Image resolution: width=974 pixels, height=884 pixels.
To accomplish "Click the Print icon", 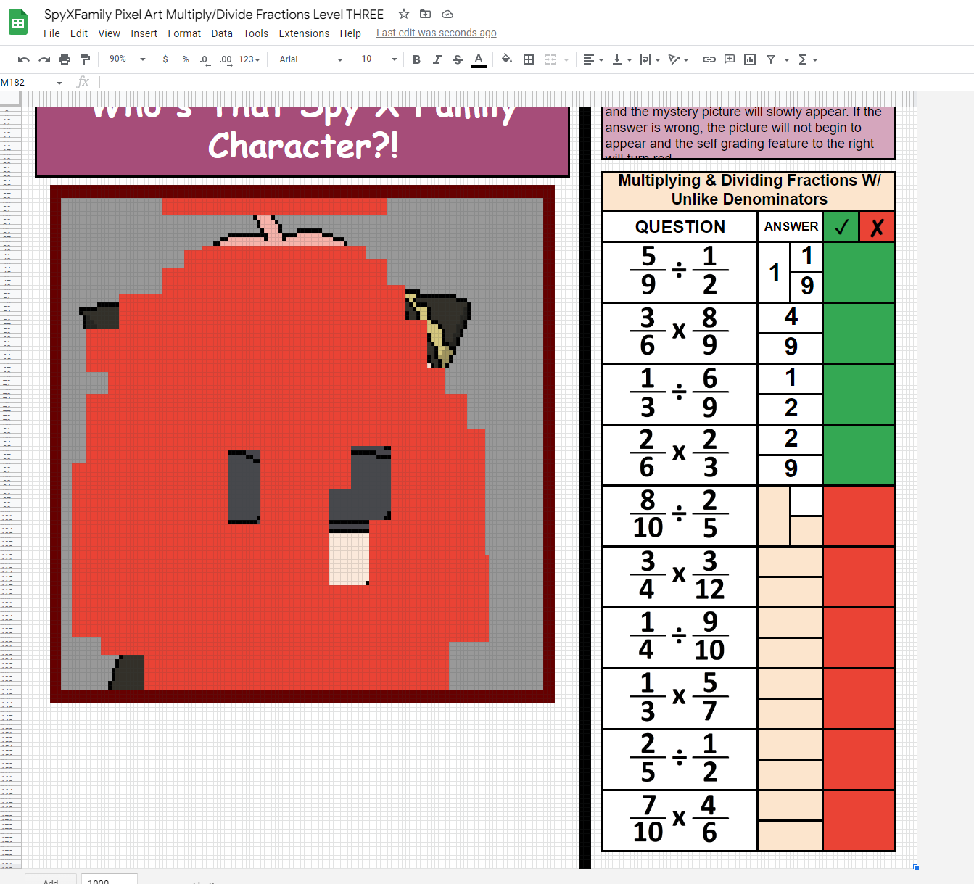I will pos(65,59).
